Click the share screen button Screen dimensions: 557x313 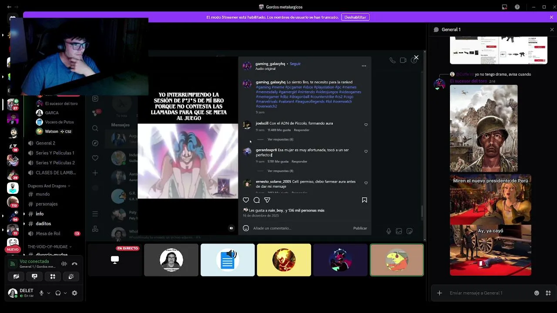click(34, 276)
